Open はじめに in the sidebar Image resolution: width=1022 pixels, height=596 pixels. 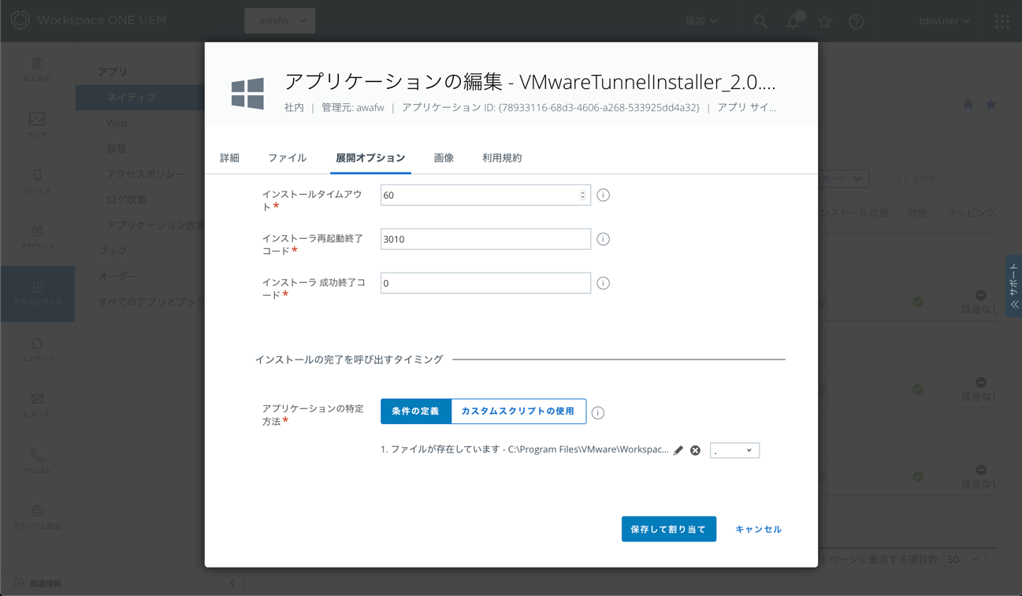(x=37, y=69)
